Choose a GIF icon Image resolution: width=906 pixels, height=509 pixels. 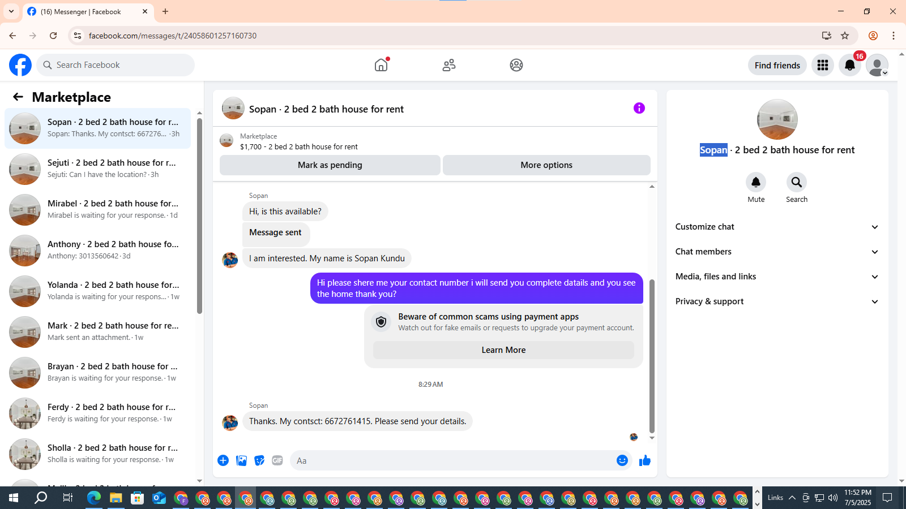click(x=277, y=460)
